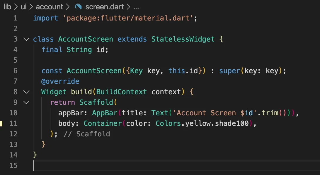Viewport: 320px width, 175px height.
Task: Click the flutter material.dart import string
Action: coord(130,18)
